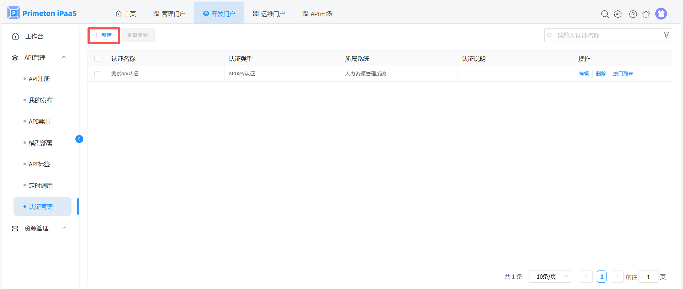Click the 接口列表 link in the row

click(623, 74)
